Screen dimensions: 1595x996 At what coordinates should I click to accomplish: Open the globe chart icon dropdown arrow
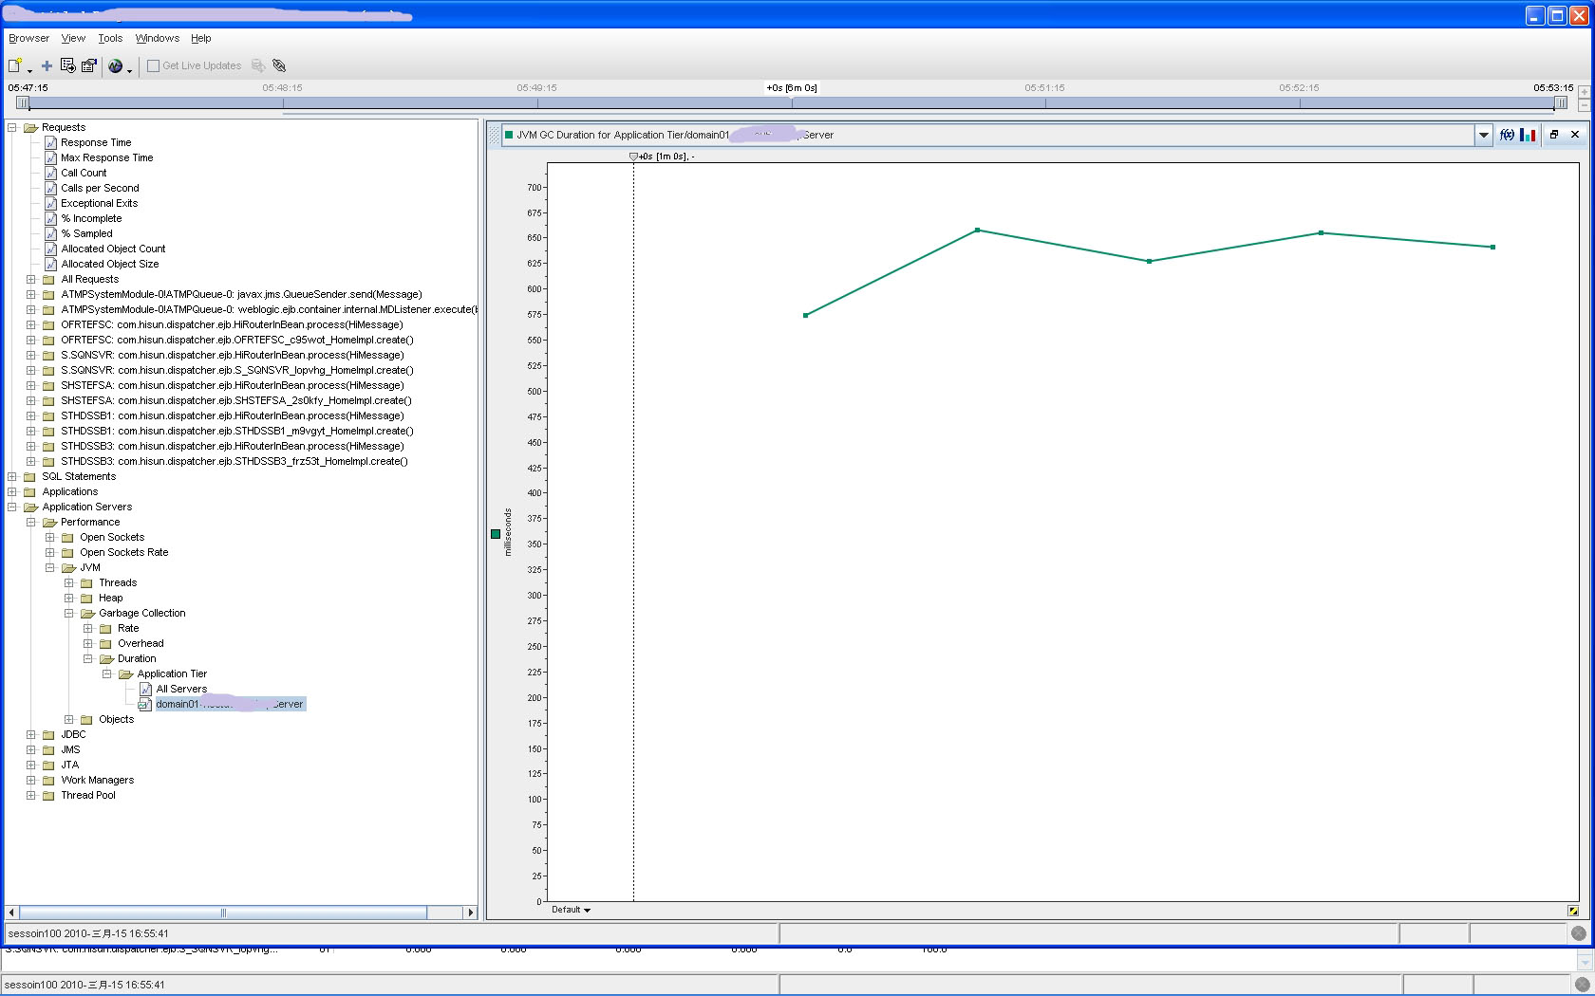pyautogui.click(x=129, y=69)
